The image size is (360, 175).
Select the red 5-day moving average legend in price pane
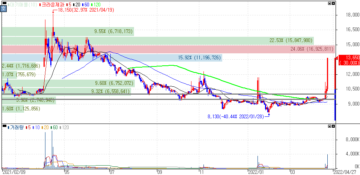point(68,5)
